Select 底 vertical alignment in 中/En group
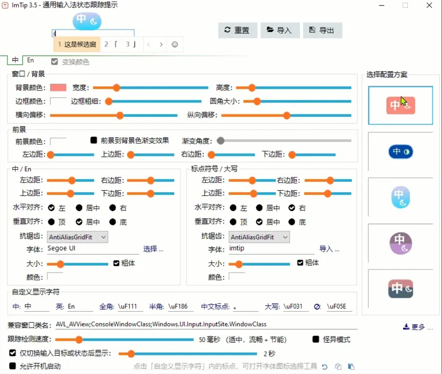 pyautogui.click(x=113, y=222)
